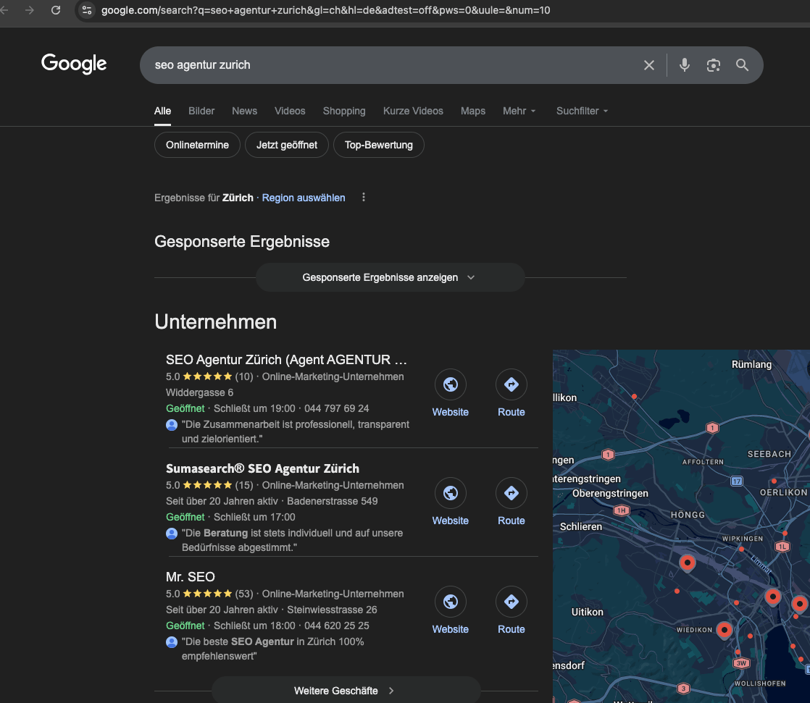Screen dimensions: 810x703
Task: Click the Widdergasse 6 address text
Action: [x=199, y=393]
